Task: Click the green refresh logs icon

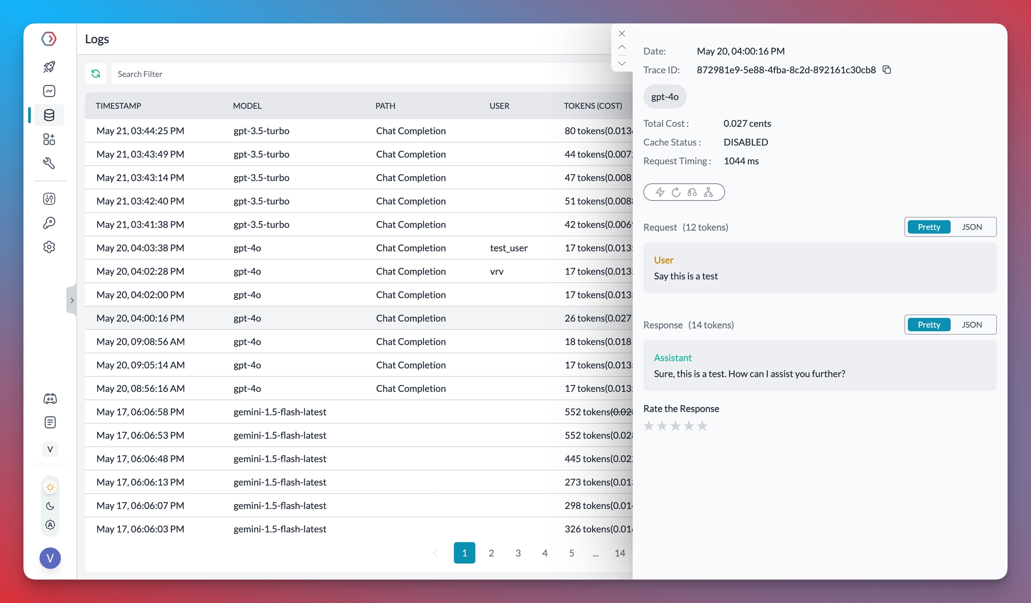Action: tap(96, 73)
